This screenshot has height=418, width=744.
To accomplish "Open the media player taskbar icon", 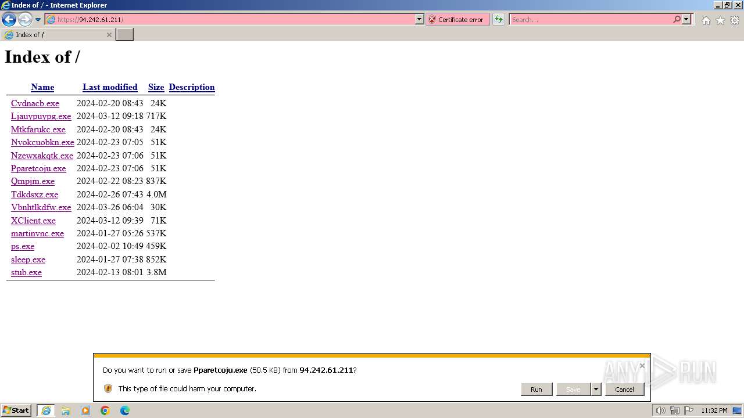I will (x=85, y=410).
